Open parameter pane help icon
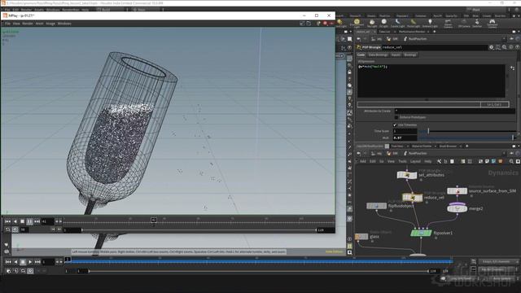Screen dimensions: 521x293 [518, 47]
